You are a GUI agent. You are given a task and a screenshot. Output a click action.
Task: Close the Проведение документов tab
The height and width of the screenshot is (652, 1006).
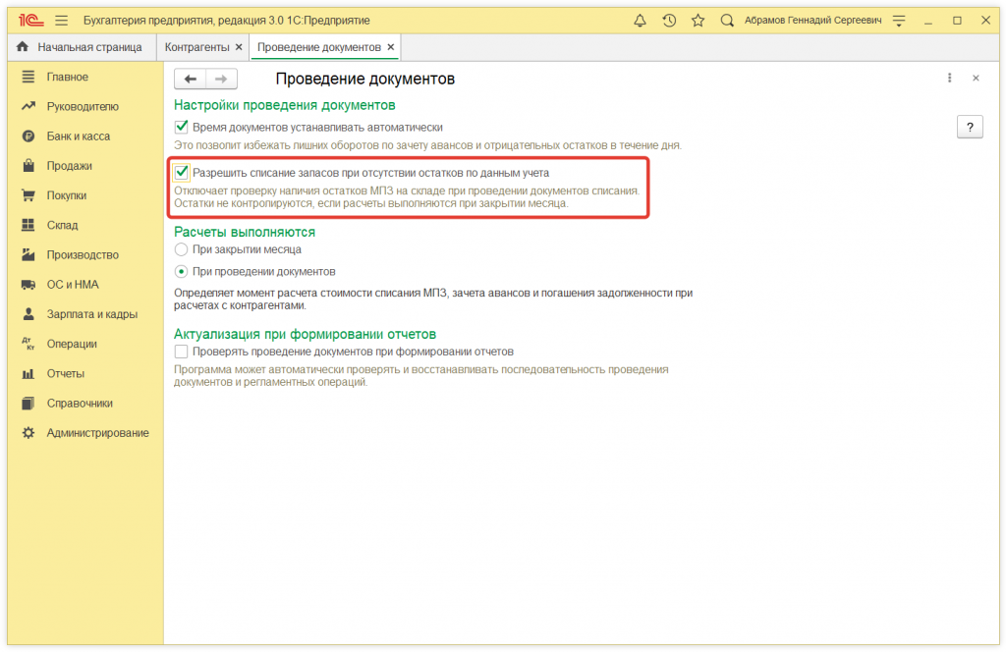click(x=391, y=47)
